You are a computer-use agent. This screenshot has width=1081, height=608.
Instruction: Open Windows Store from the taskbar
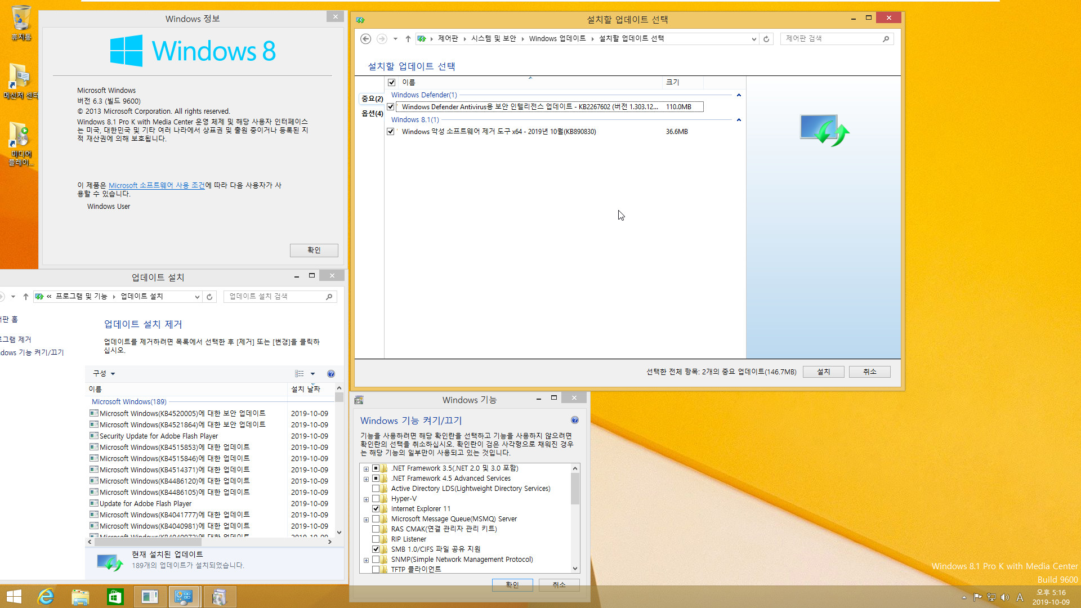point(115,597)
